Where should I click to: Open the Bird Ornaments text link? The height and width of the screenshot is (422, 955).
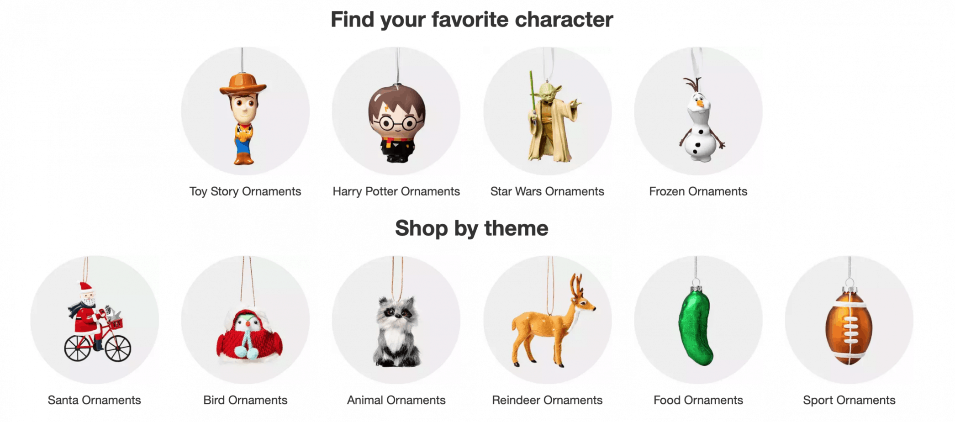(x=245, y=400)
